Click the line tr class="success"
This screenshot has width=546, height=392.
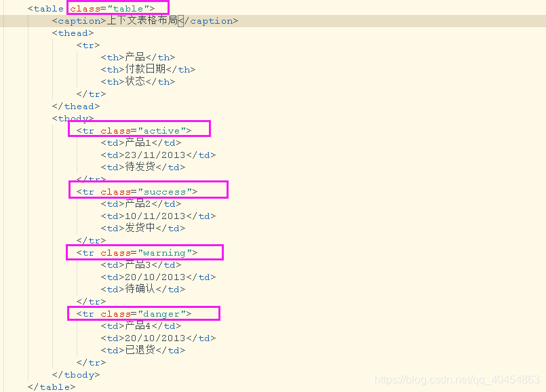pos(137,192)
